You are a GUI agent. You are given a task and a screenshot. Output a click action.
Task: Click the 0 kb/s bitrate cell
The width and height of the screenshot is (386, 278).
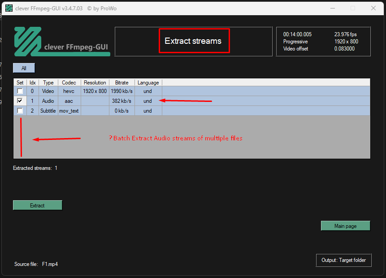121,111
